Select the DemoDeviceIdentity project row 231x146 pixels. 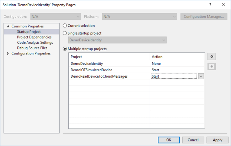[87, 63]
